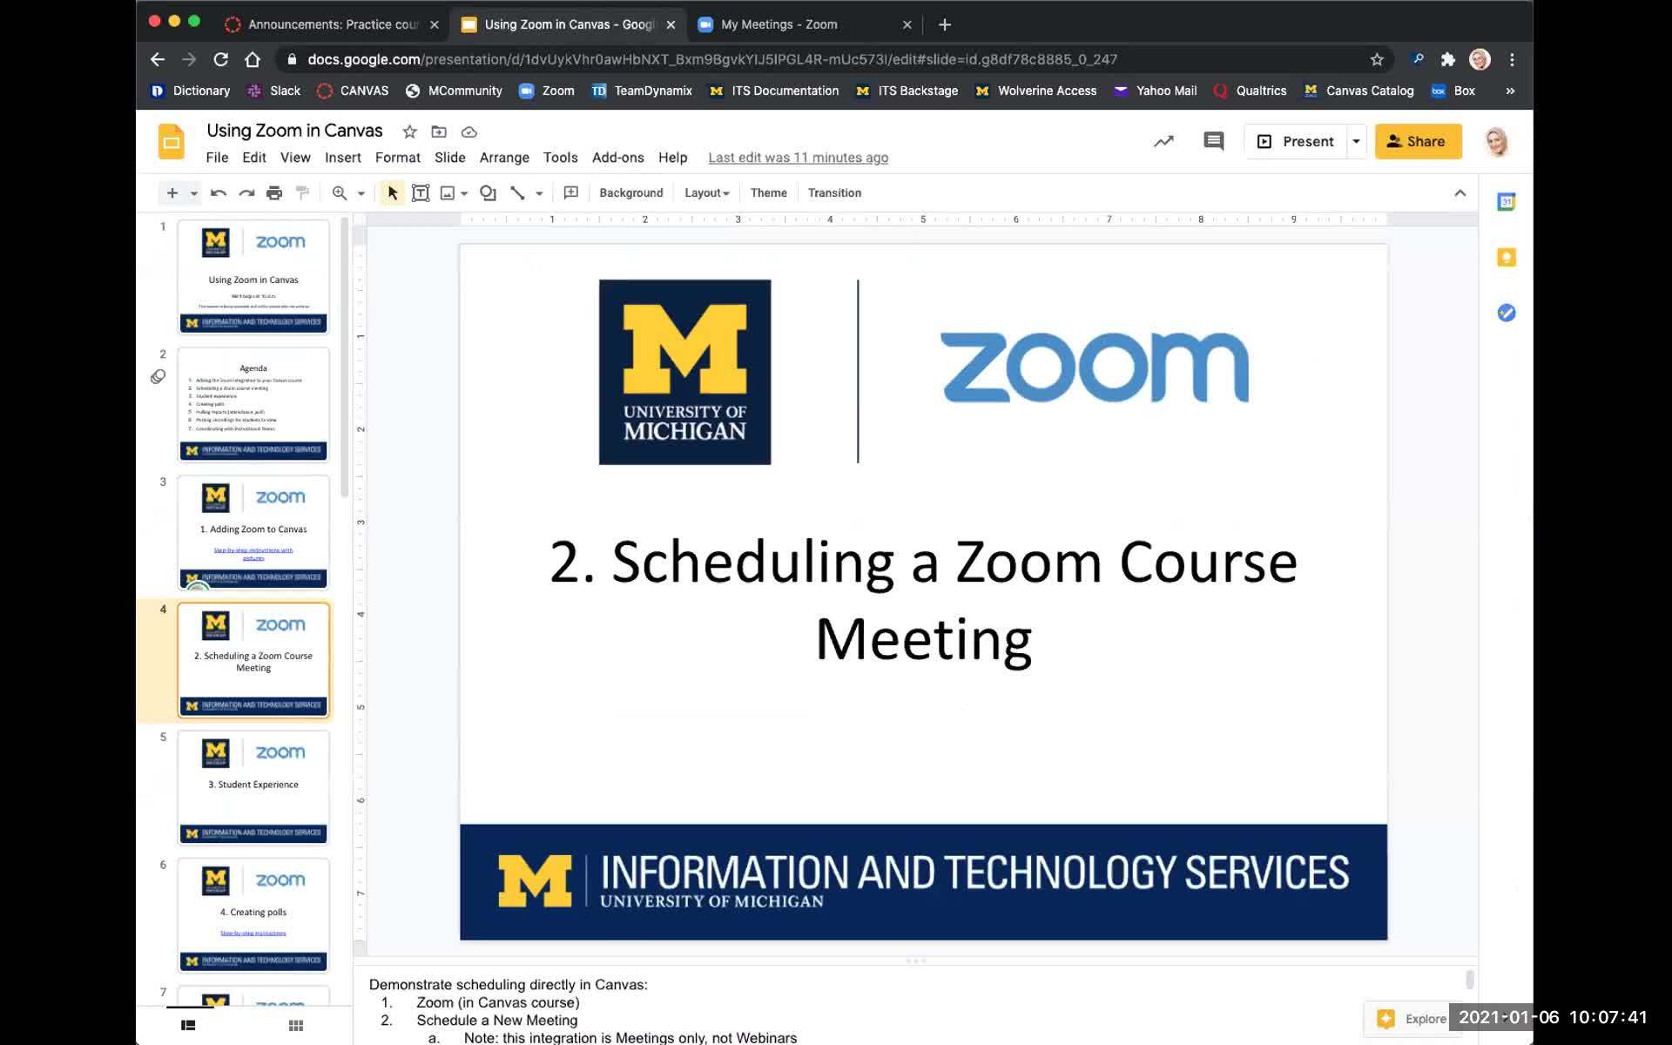Add a comment from the toolbar

tap(571, 193)
